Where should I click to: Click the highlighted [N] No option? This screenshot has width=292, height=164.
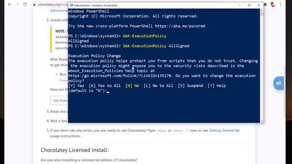pyautogui.click(x=132, y=86)
